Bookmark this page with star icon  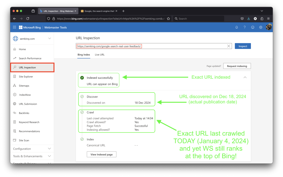coord(168,19)
